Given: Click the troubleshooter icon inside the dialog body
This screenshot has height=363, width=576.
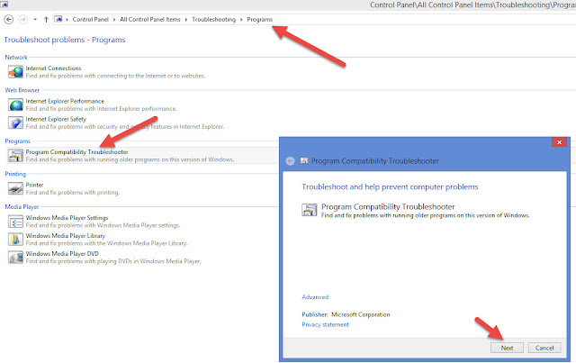Looking at the screenshot, I should pyautogui.click(x=310, y=210).
